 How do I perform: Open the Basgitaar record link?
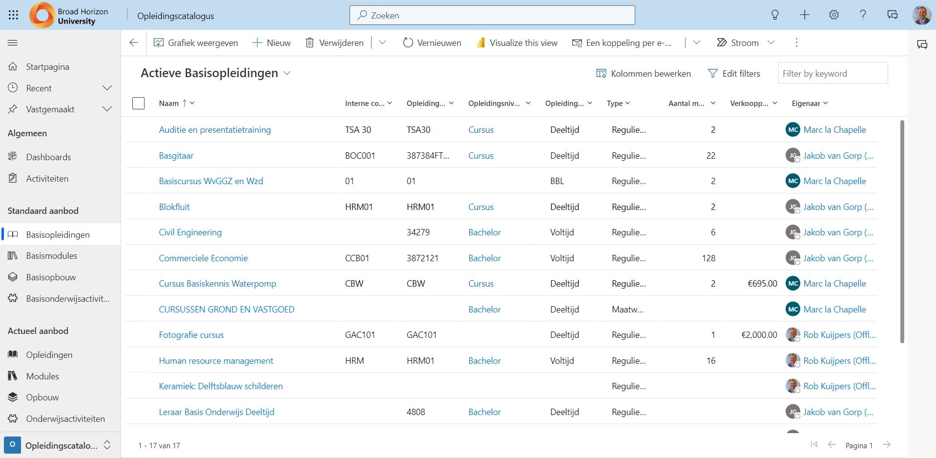click(176, 156)
